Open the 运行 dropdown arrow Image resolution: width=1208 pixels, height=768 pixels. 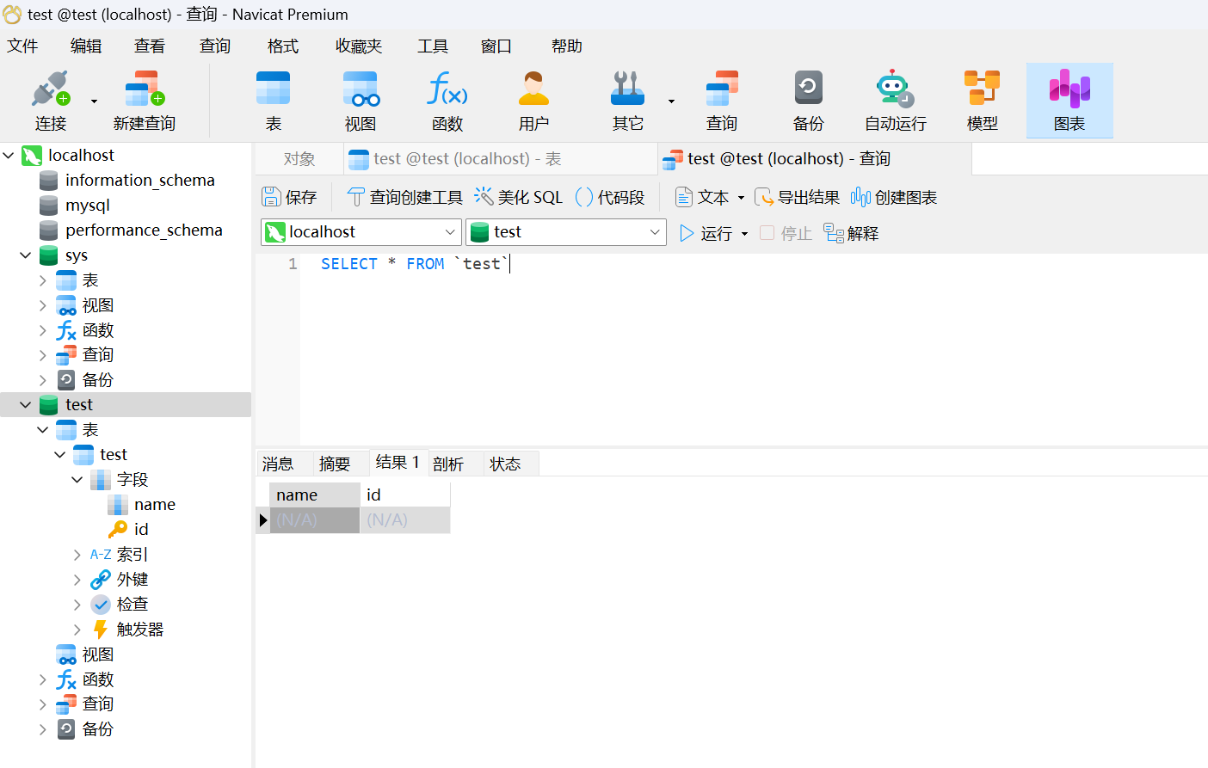[744, 233]
